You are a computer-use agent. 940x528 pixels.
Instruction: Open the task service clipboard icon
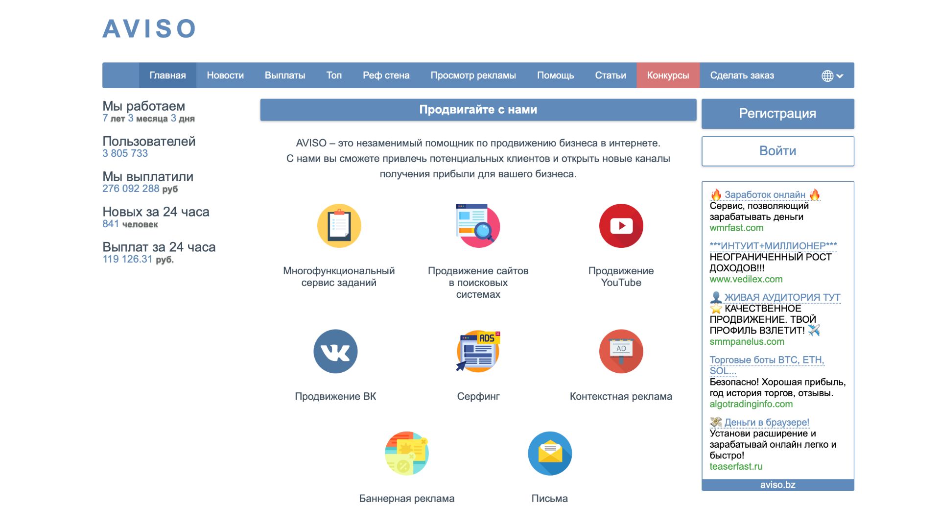pyautogui.click(x=339, y=226)
